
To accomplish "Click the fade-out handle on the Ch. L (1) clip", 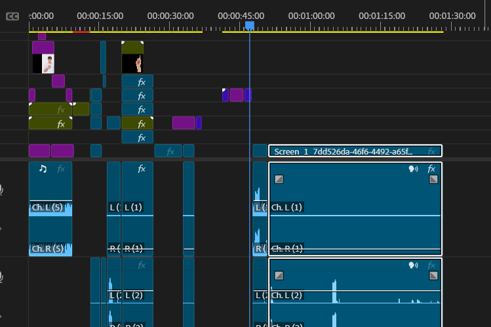I will click(x=433, y=180).
